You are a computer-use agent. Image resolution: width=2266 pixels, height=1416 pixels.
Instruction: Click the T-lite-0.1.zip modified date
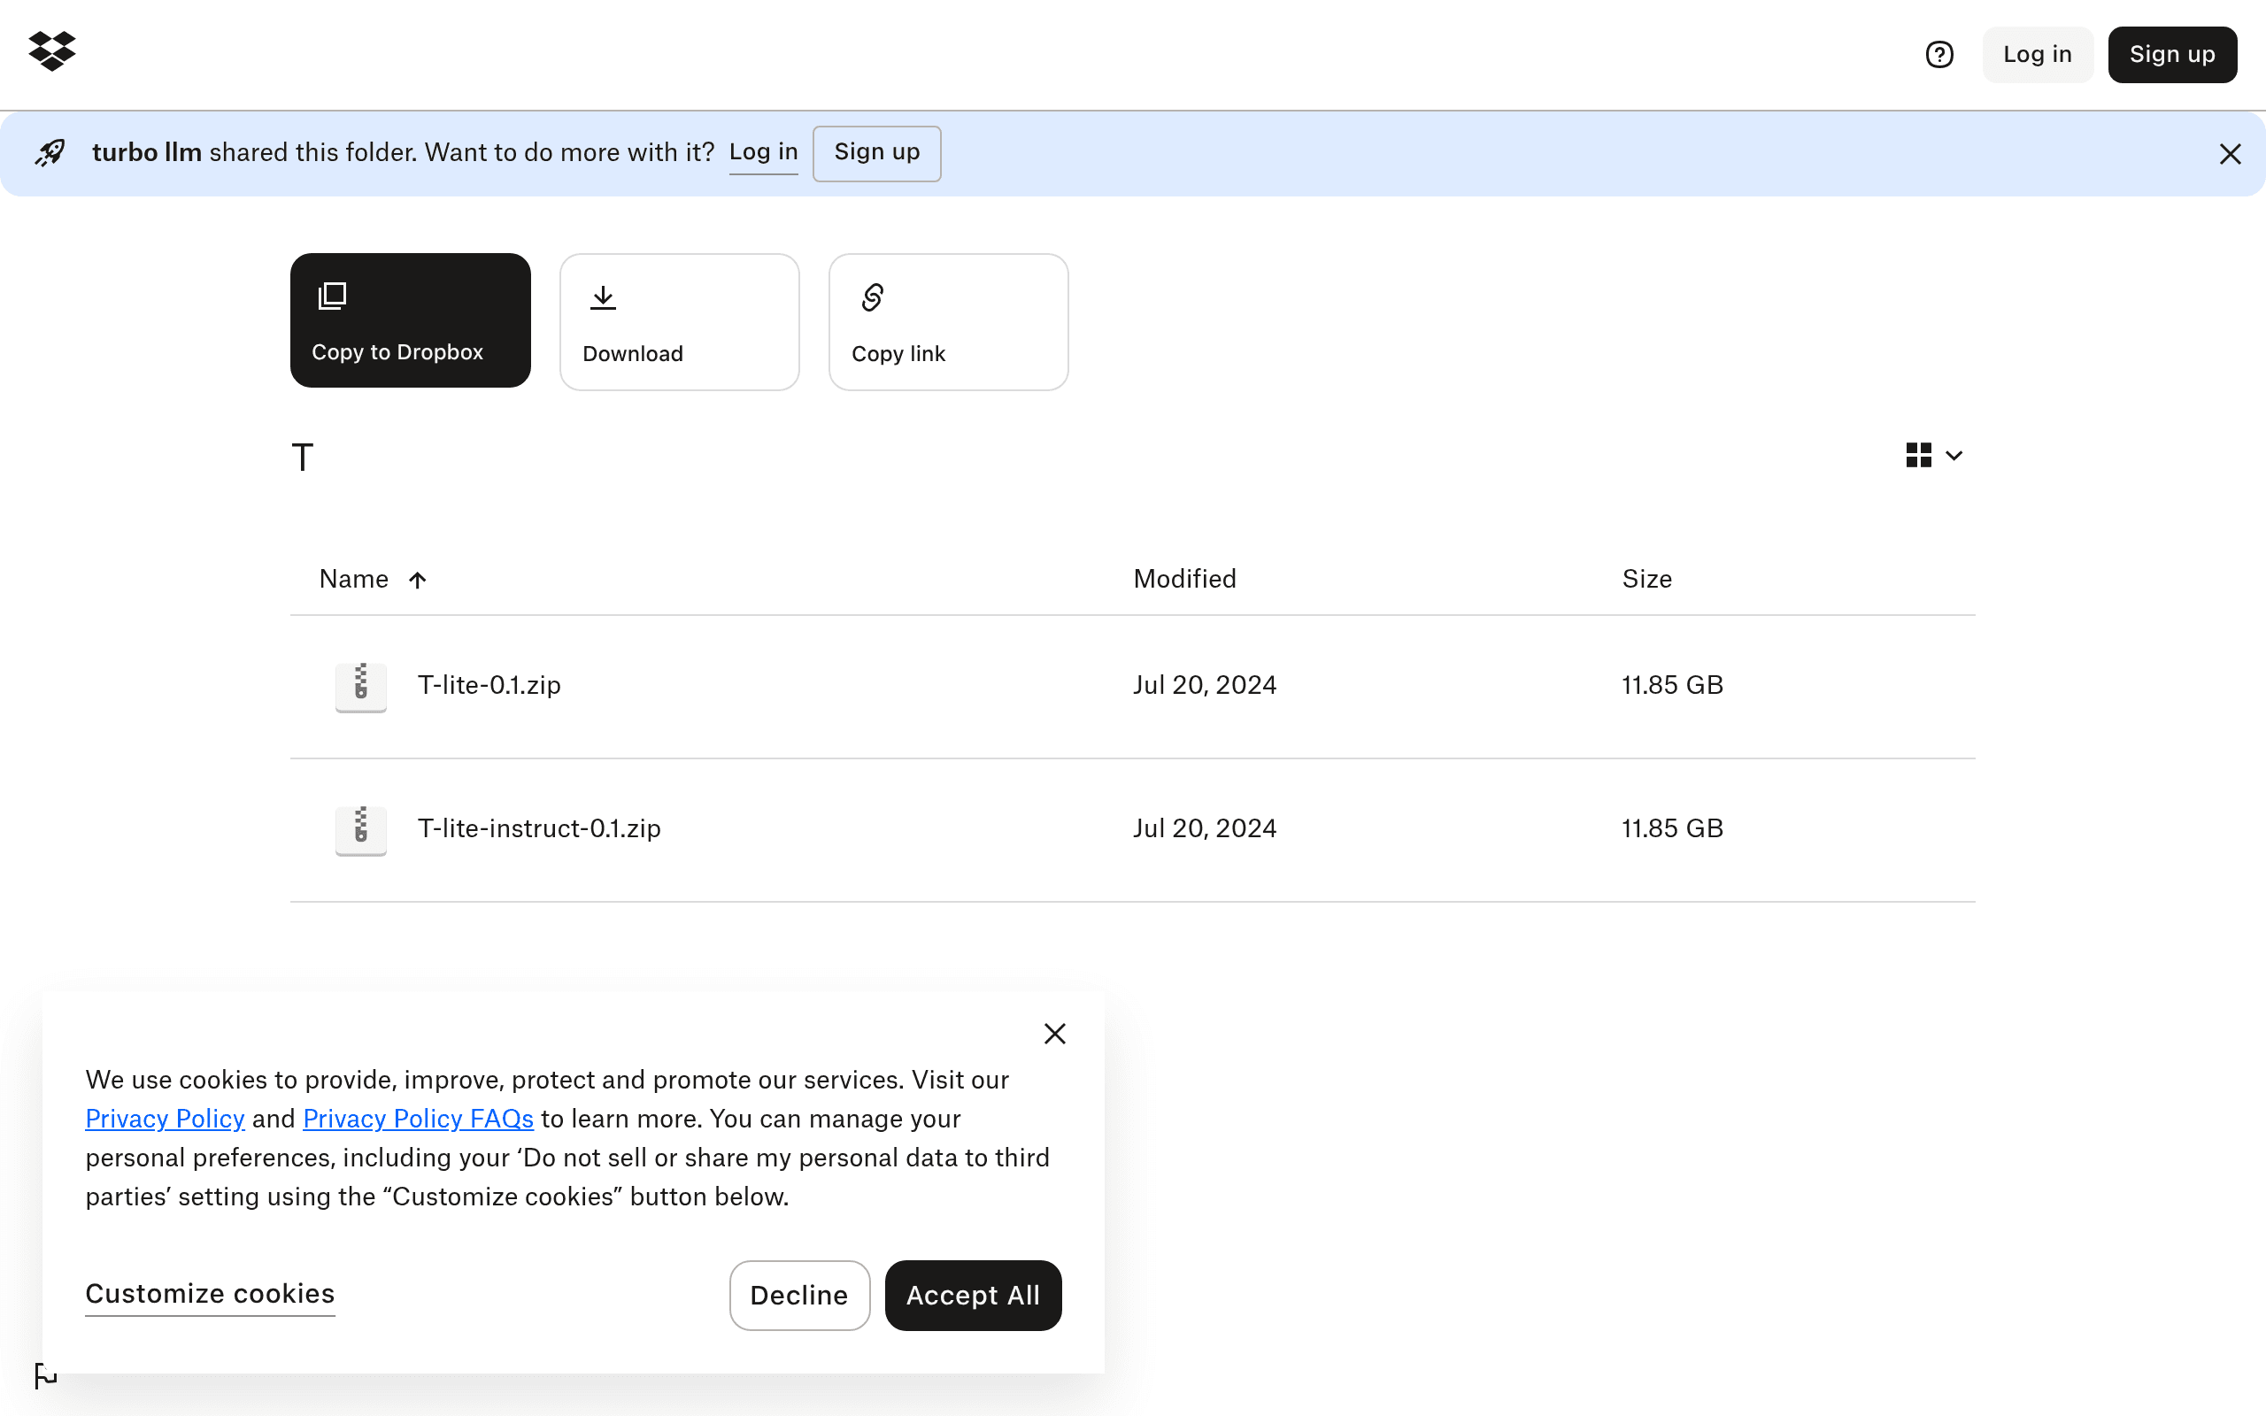point(1204,686)
